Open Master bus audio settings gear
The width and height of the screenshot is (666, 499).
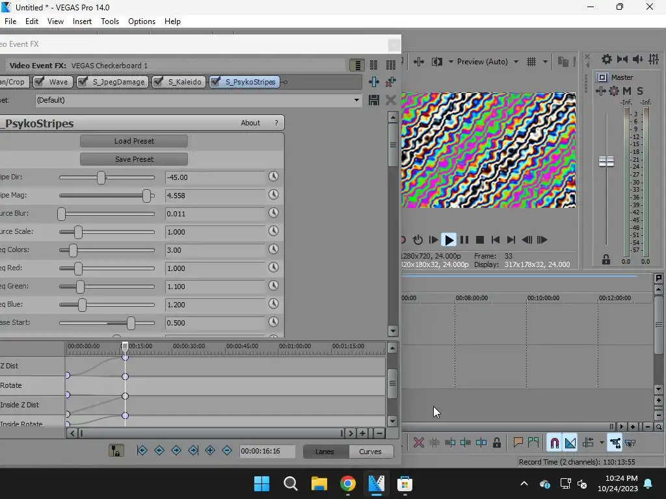pos(607,59)
